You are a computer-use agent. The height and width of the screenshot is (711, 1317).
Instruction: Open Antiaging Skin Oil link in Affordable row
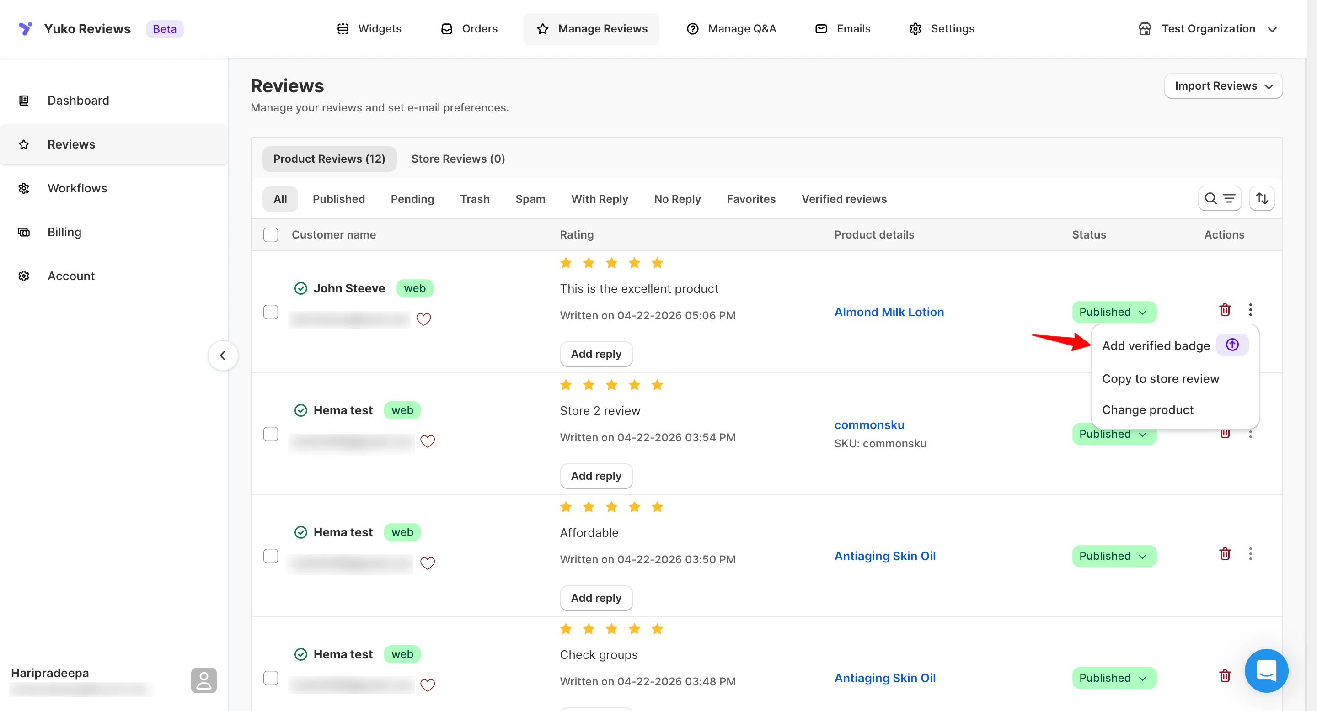(x=885, y=556)
